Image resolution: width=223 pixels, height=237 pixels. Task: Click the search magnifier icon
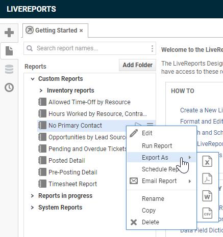coord(30,48)
